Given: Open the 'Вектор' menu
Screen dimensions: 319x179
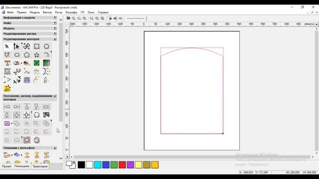Looking at the screenshot, I should click(47, 12).
